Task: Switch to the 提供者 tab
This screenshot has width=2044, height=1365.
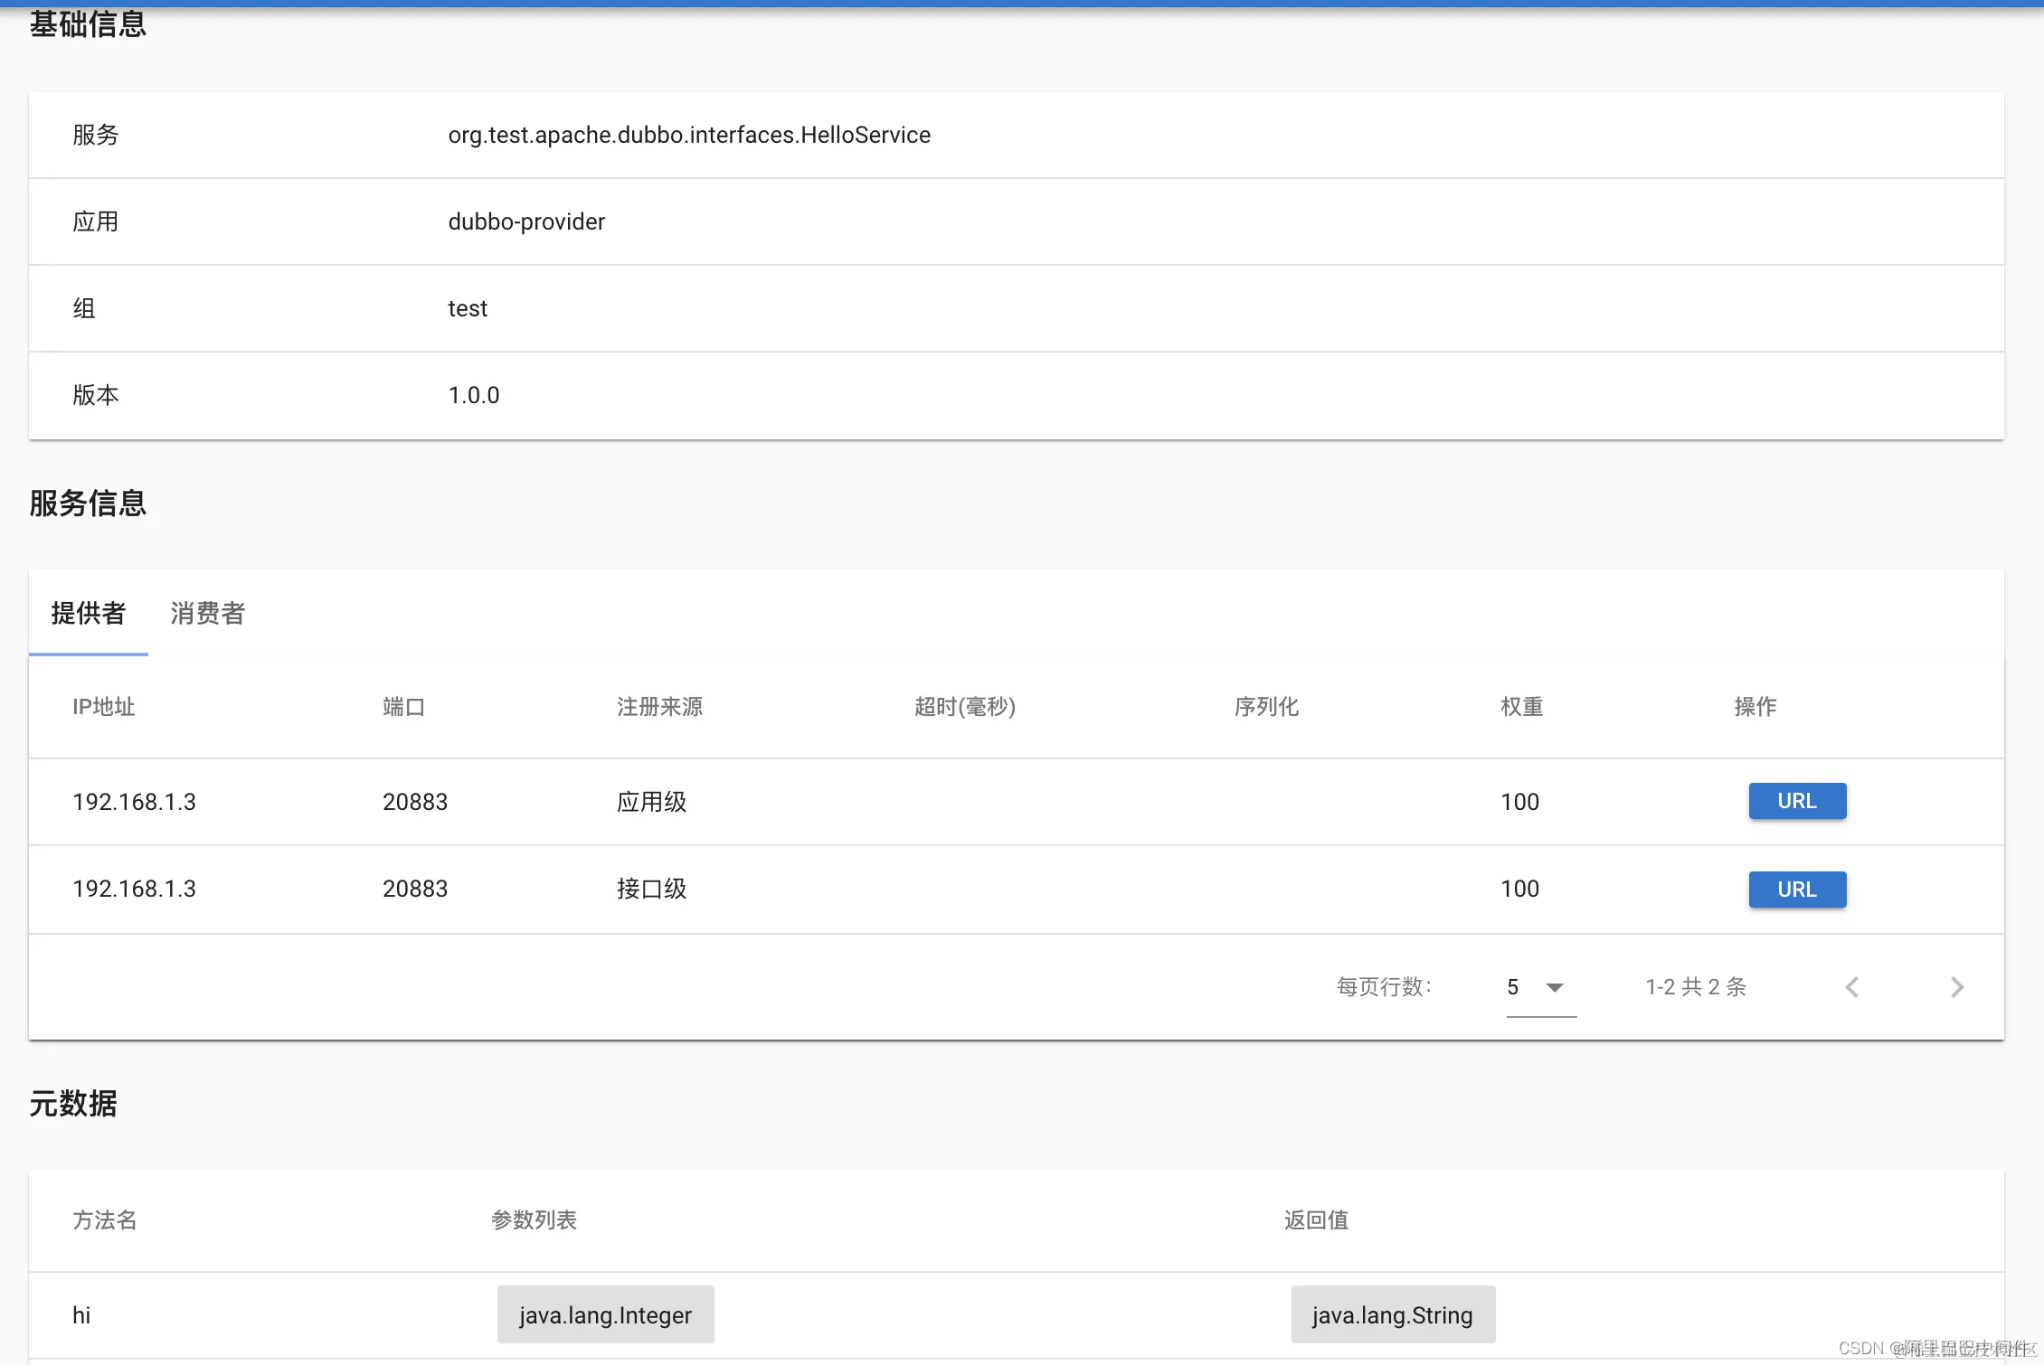Action: (89, 613)
